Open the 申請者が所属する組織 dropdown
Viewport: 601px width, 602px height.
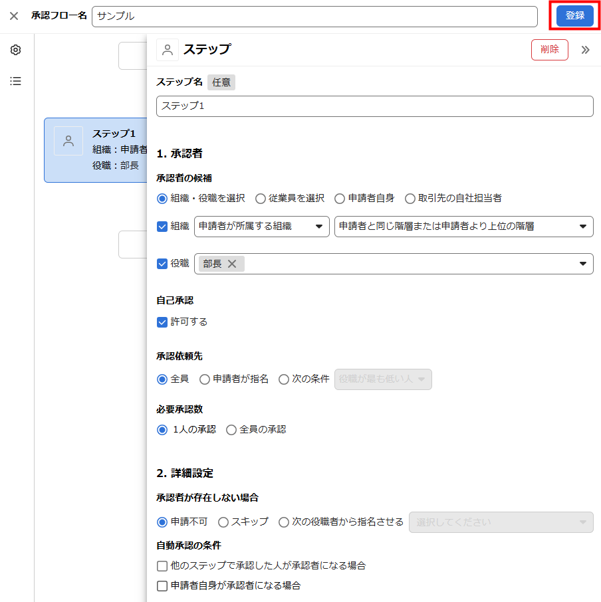tap(262, 226)
